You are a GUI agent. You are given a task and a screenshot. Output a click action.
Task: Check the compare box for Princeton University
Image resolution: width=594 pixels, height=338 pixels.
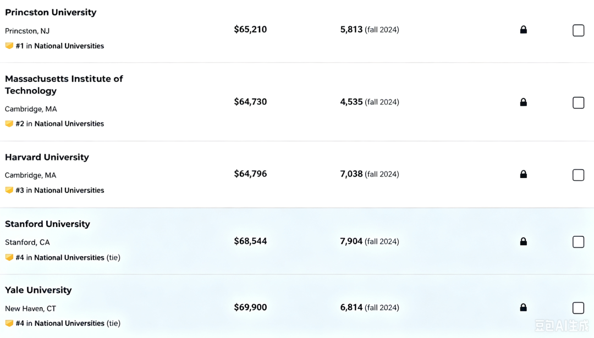tap(578, 30)
